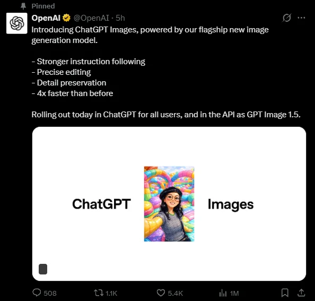Viewport: 315px width, 301px height.
Task: Open the Grok explain post icon
Action: point(287,18)
